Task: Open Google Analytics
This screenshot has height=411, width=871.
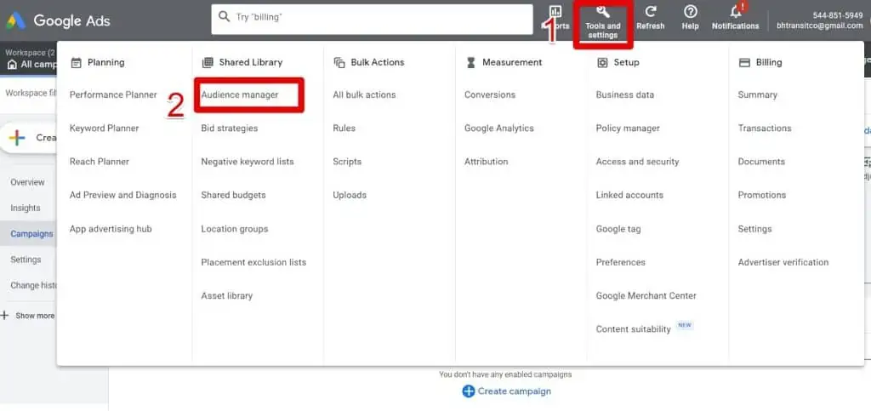Action: click(x=498, y=128)
